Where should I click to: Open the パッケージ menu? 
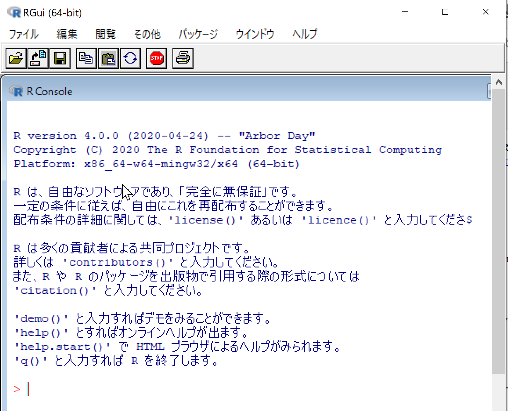[x=199, y=34]
